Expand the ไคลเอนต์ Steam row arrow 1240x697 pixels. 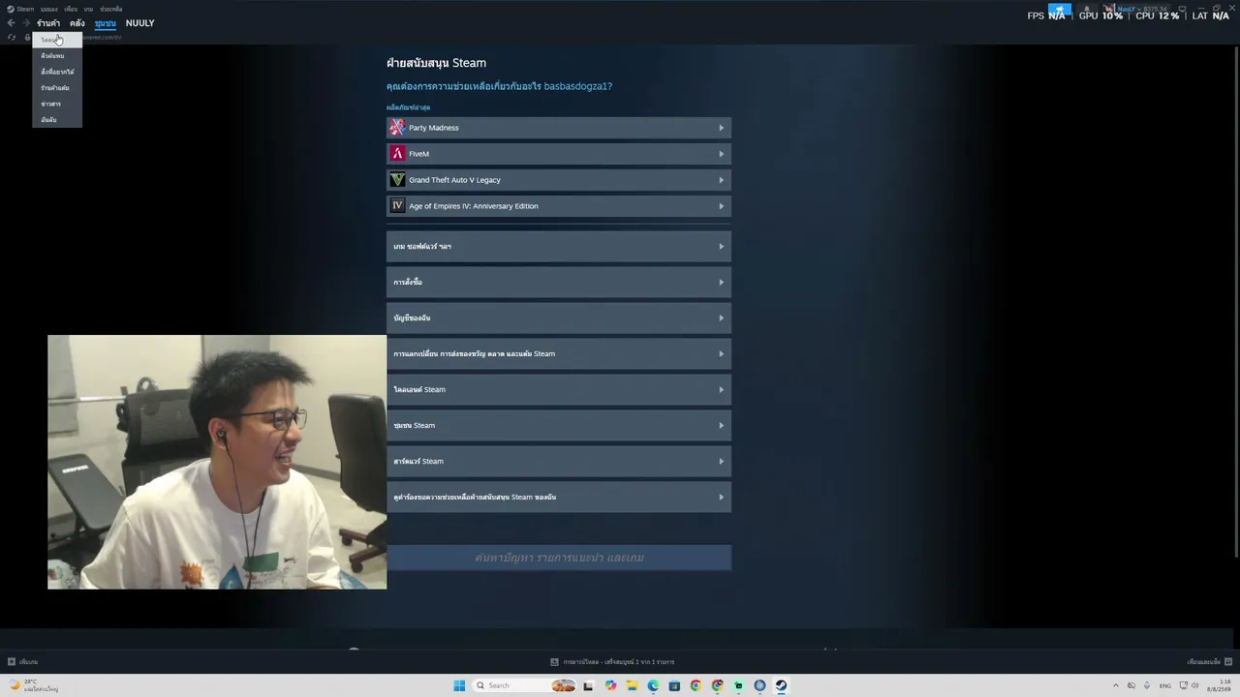coord(721,390)
